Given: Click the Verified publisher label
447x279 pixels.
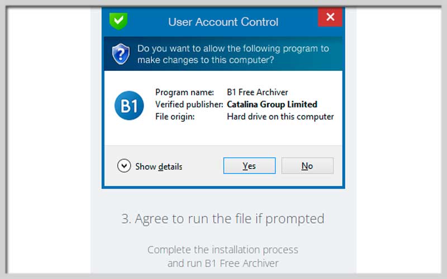Looking at the screenshot, I should click(x=189, y=104).
